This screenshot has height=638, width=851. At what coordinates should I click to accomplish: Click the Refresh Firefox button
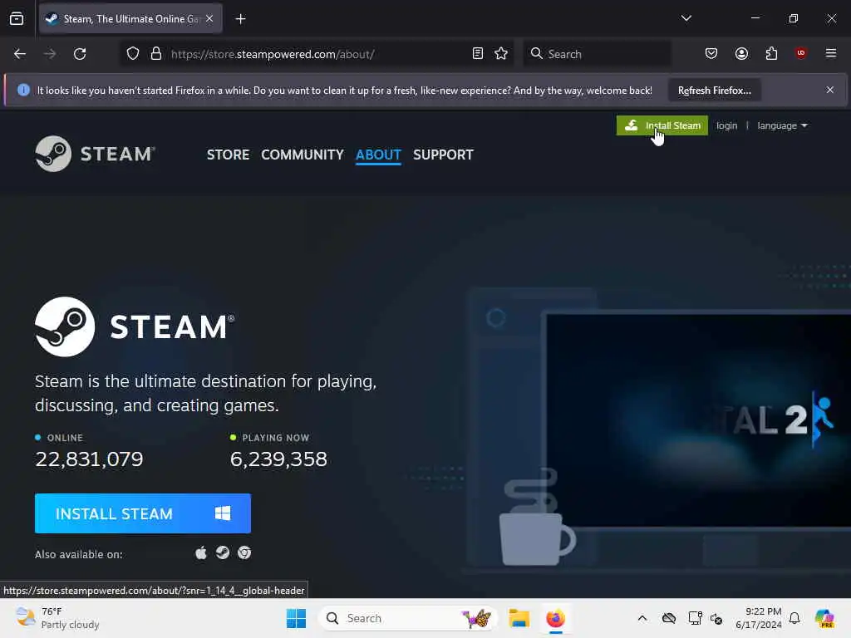click(714, 90)
